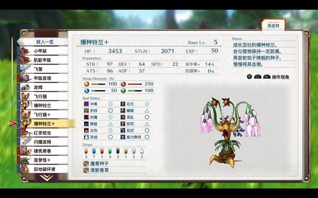Click the L2 camera control button icon
This screenshot has height=198, width=318.
(258, 77)
